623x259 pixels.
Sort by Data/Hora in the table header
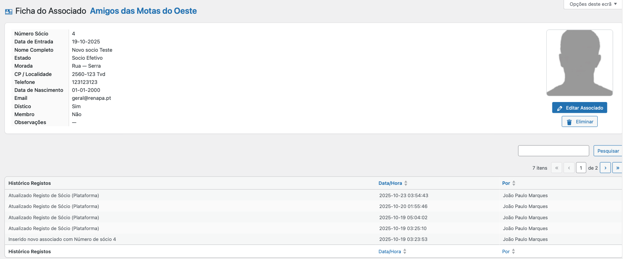tap(390, 183)
